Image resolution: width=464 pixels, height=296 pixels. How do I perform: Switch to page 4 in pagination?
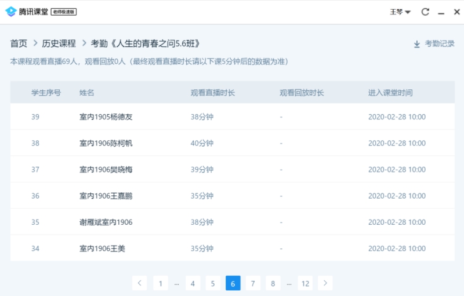click(x=193, y=283)
